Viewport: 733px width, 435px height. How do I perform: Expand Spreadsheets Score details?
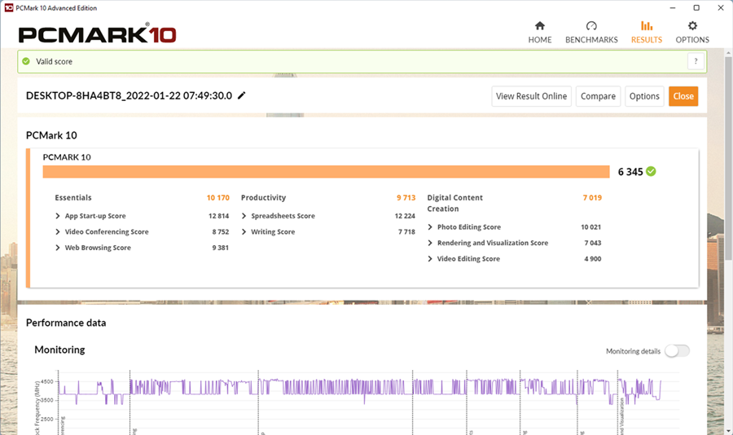click(x=244, y=216)
